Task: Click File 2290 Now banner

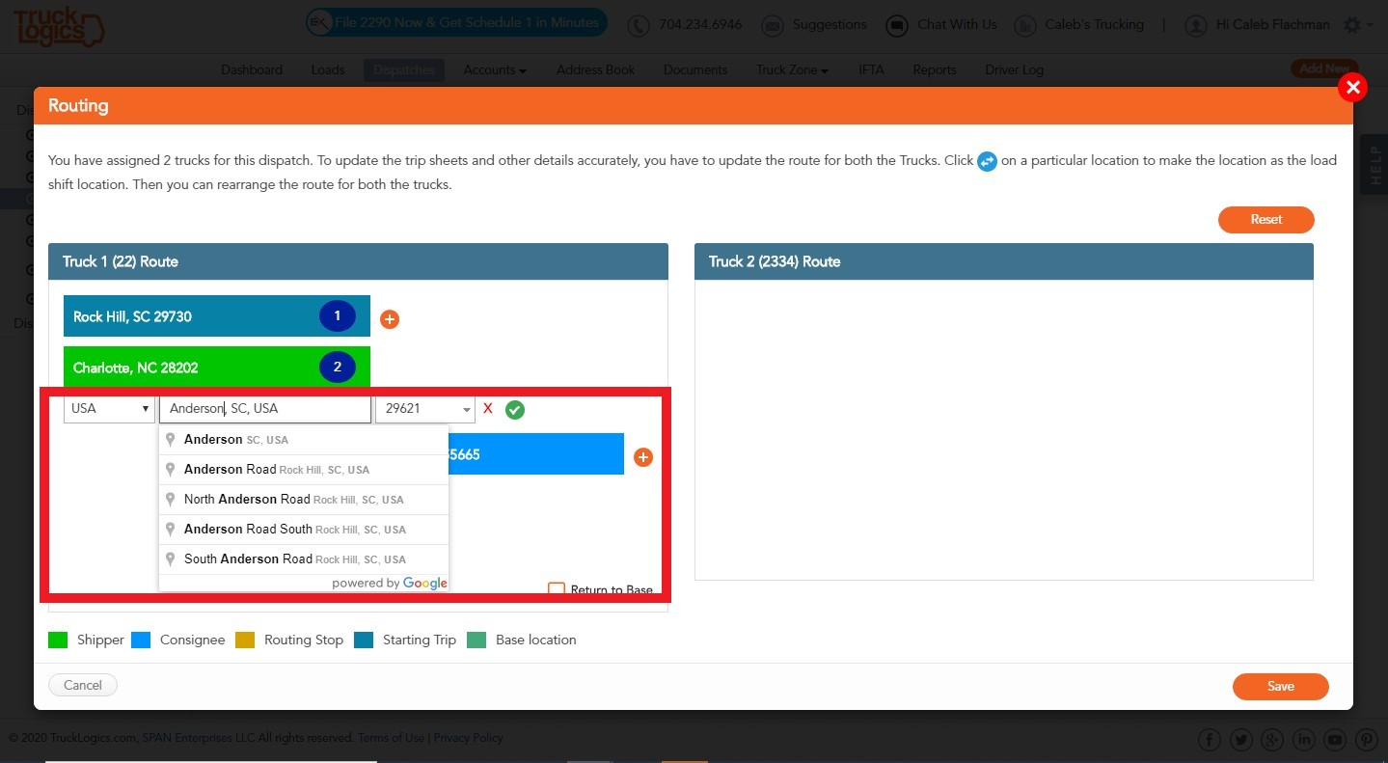Action: pos(457,22)
